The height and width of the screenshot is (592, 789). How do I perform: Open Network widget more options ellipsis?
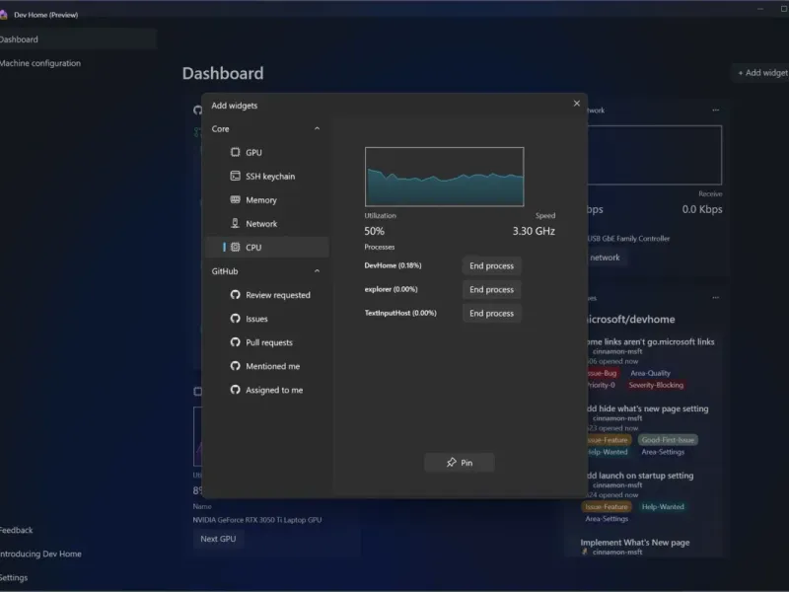tap(716, 110)
